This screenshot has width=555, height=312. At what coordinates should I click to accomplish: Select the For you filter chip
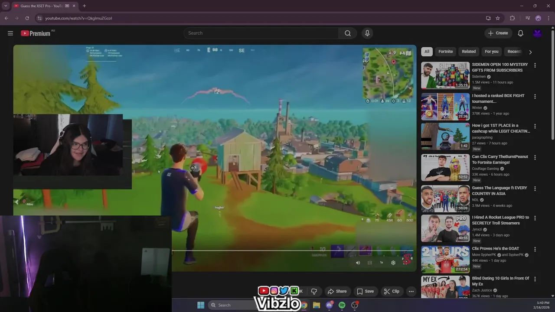pyautogui.click(x=492, y=52)
